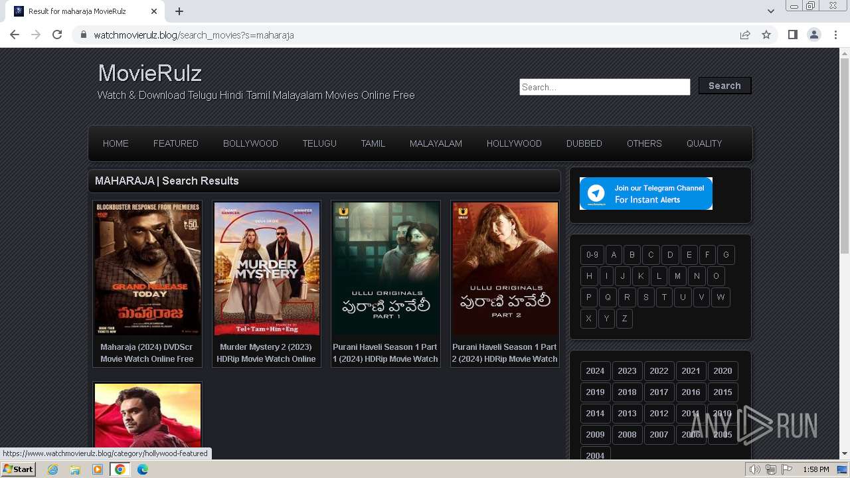Open the Windows Start menu

pos(18,469)
